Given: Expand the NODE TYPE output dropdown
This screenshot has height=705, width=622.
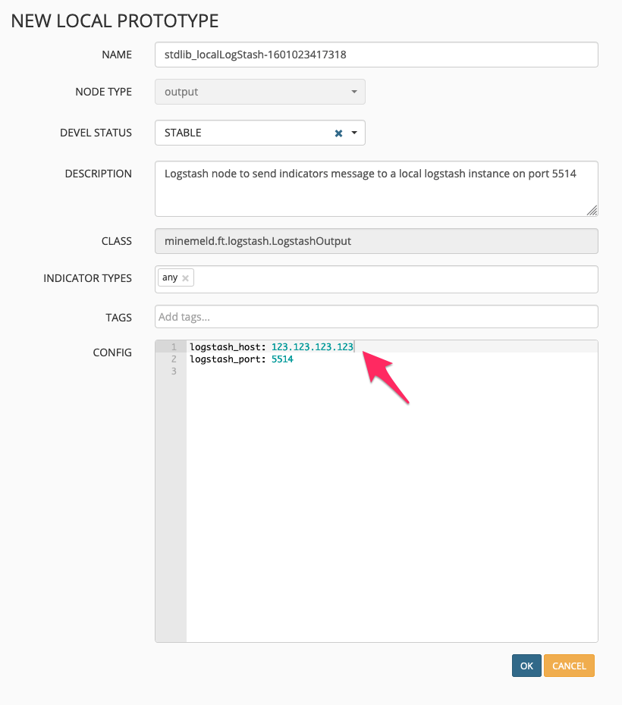Looking at the screenshot, I should (353, 92).
